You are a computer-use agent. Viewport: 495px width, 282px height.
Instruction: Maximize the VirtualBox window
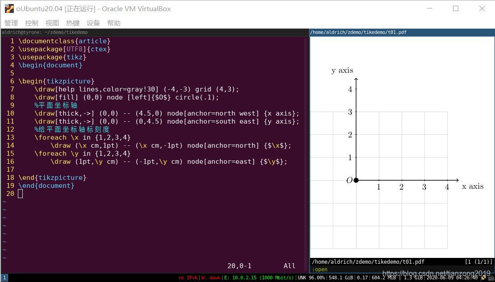[456, 8]
